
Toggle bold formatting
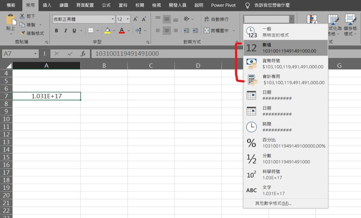click(x=56, y=31)
